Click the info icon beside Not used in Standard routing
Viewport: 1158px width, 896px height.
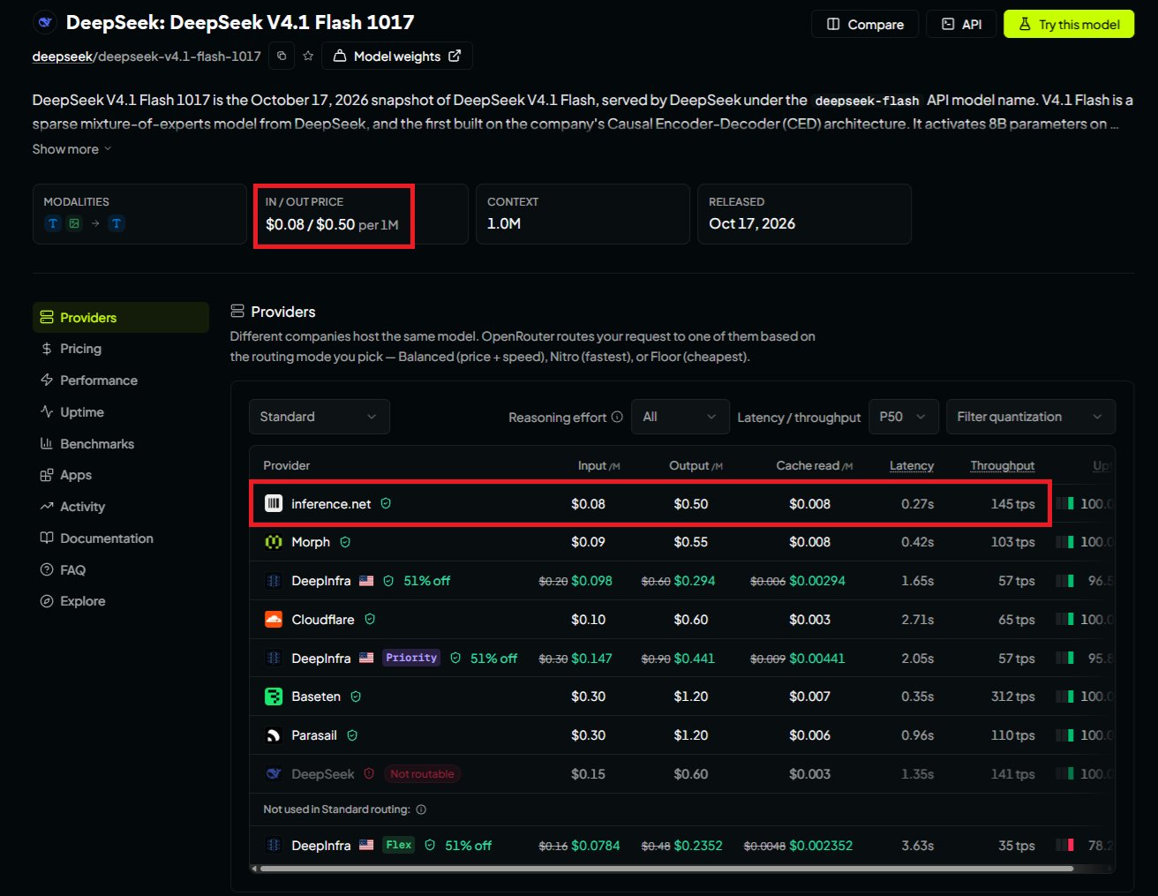[421, 809]
